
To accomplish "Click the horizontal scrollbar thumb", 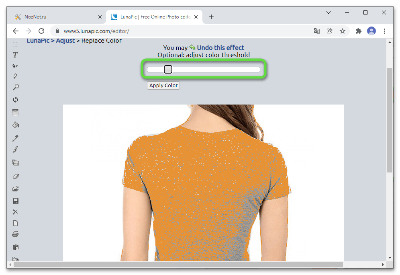I will click(178, 265).
